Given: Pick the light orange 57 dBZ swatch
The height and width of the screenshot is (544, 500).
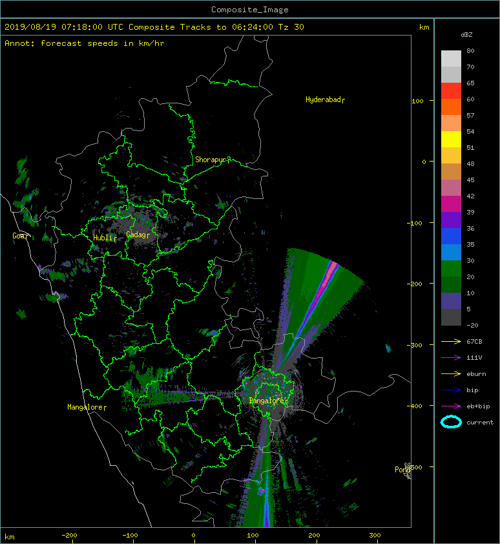Looking at the screenshot, I should (x=451, y=123).
